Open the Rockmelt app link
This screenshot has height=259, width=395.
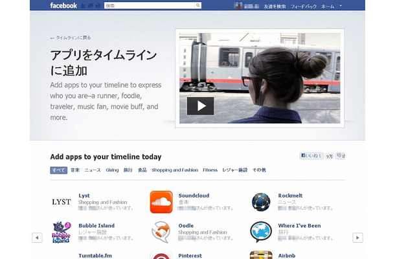click(290, 196)
